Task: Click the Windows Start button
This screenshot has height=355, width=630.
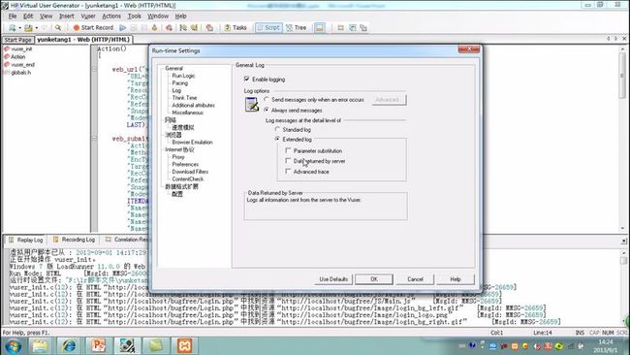Action: [x=14, y=346]
